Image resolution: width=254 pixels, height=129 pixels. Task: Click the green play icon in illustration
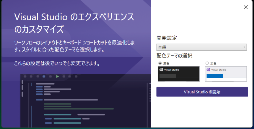tap(57, 77)
